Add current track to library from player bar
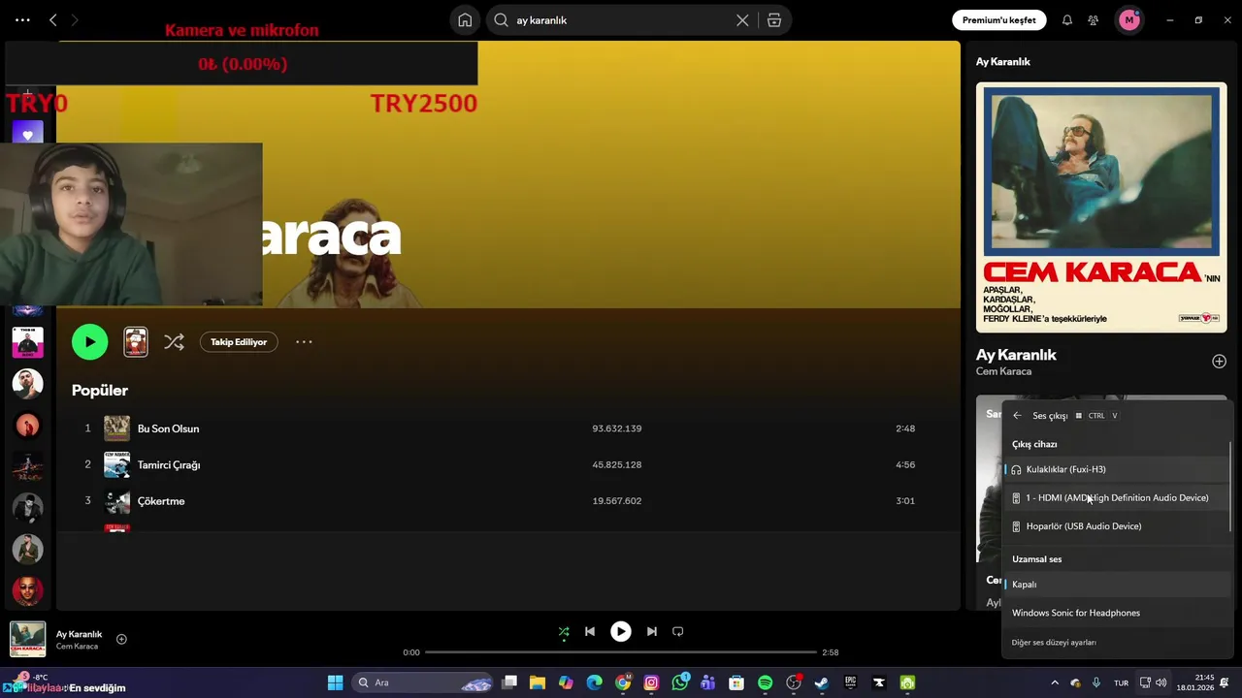 point(121,639)
